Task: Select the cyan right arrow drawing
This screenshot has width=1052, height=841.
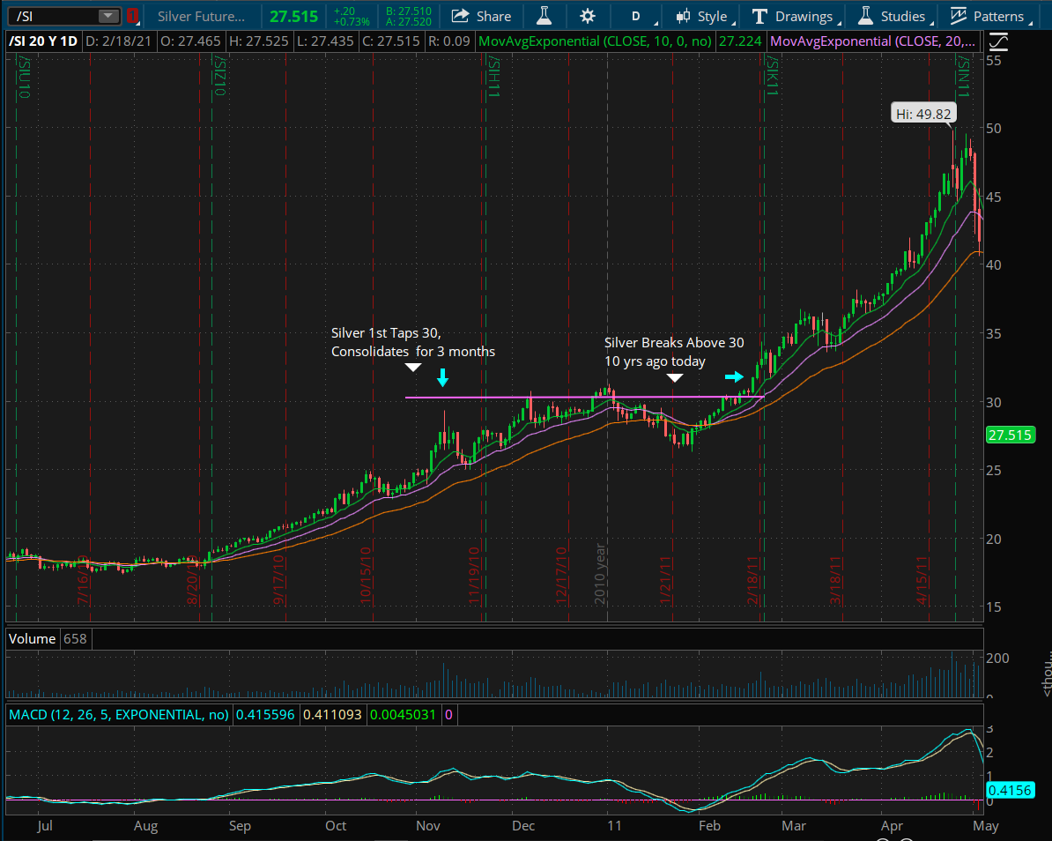Action: (x=734, y=376)
